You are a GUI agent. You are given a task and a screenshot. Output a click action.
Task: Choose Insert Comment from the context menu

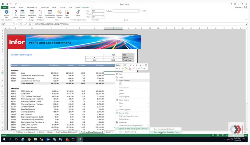tap(132, 110)
